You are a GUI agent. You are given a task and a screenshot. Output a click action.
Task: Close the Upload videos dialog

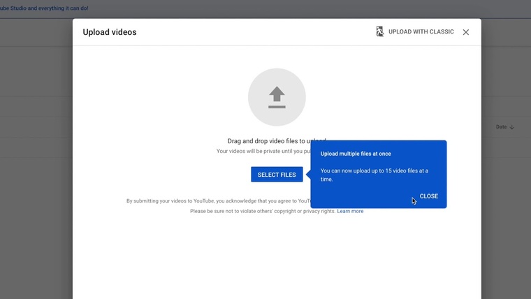[466, 32]
